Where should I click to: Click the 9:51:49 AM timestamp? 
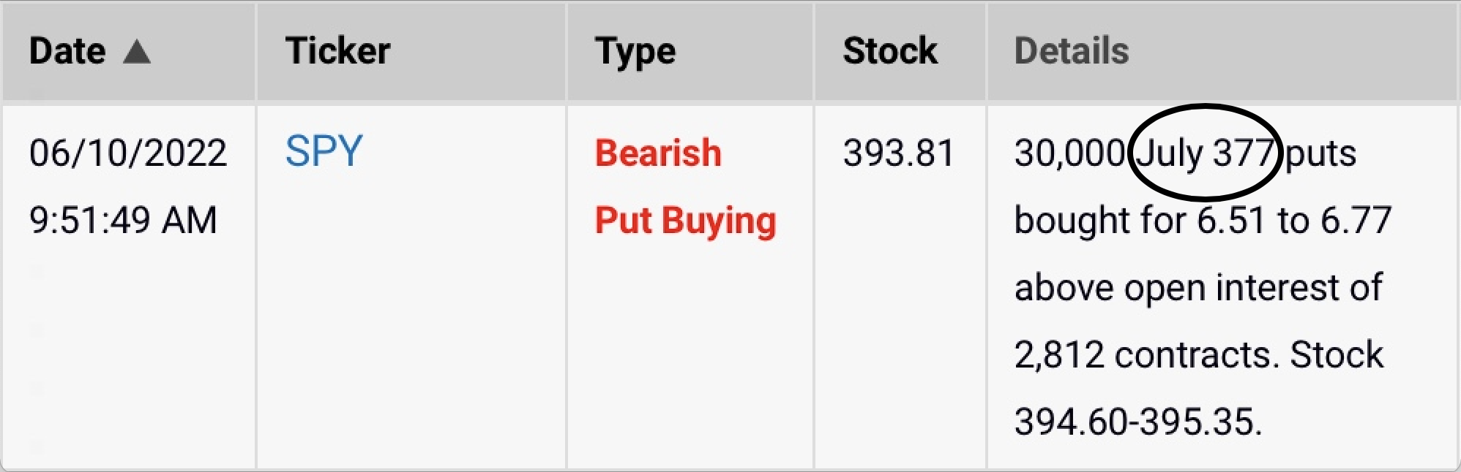point(123,220)
